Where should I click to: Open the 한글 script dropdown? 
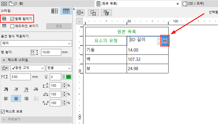pos(59,68)
